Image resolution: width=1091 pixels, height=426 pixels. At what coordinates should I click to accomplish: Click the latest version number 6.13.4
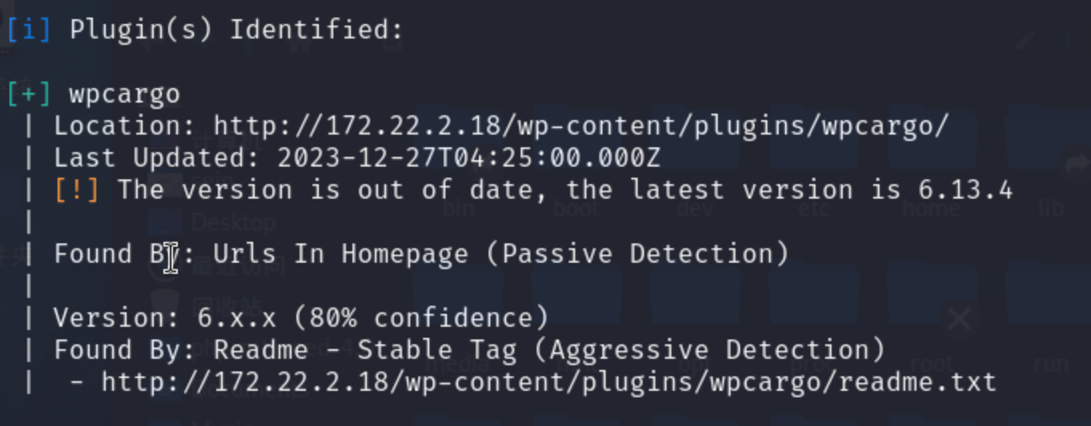(x=965, y=191)
